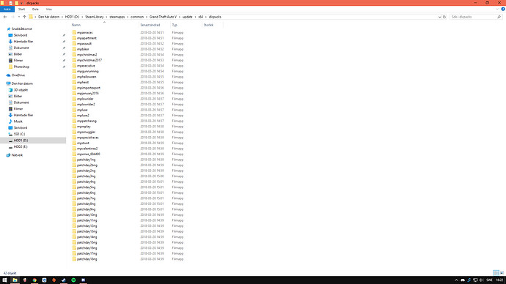
Task: Open the Windows Start menu
Action: click(x=5, y=280)
